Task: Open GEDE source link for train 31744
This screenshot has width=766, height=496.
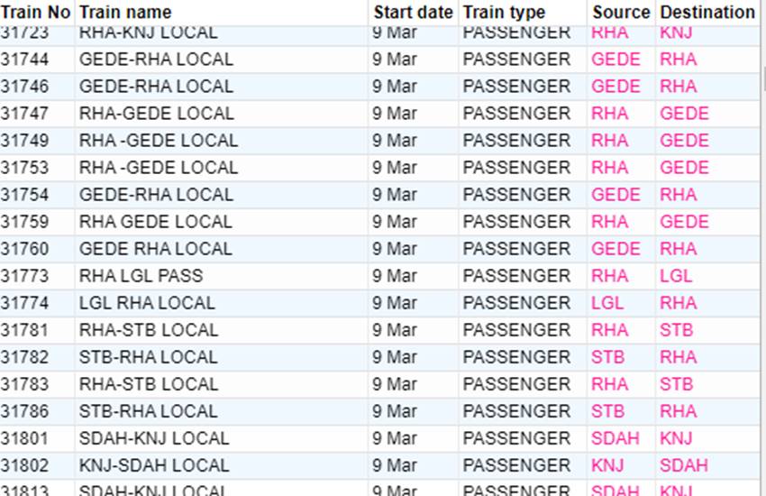Action: pos(616,60)
